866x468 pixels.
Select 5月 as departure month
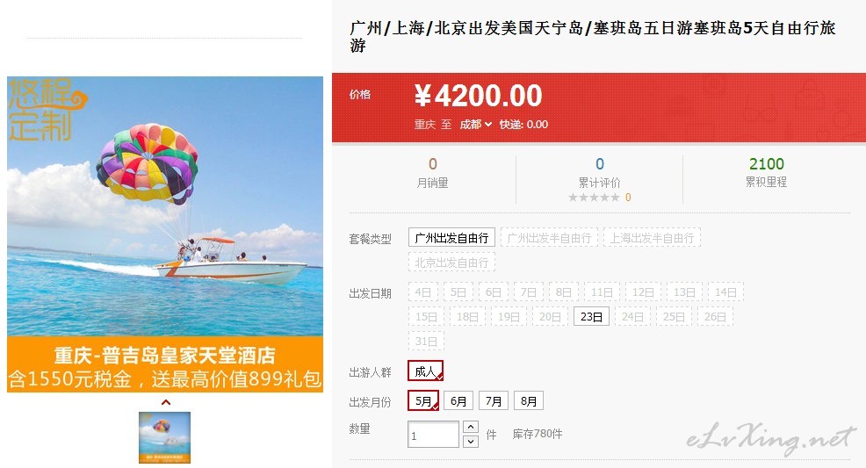pos(423,400)
